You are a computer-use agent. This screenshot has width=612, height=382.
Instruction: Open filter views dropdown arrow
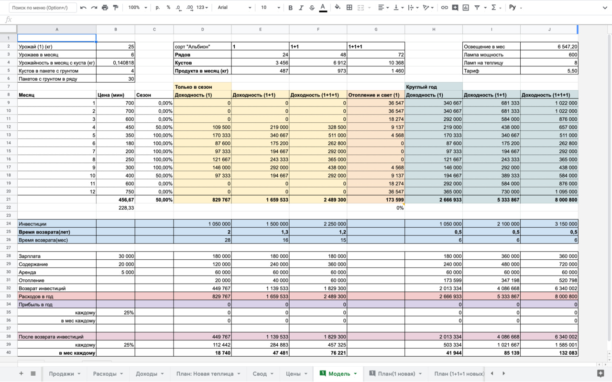pyautogui.click(x=485, y=8)
